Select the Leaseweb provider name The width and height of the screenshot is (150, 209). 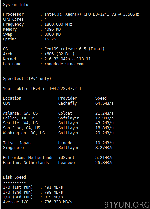point(68,163)
